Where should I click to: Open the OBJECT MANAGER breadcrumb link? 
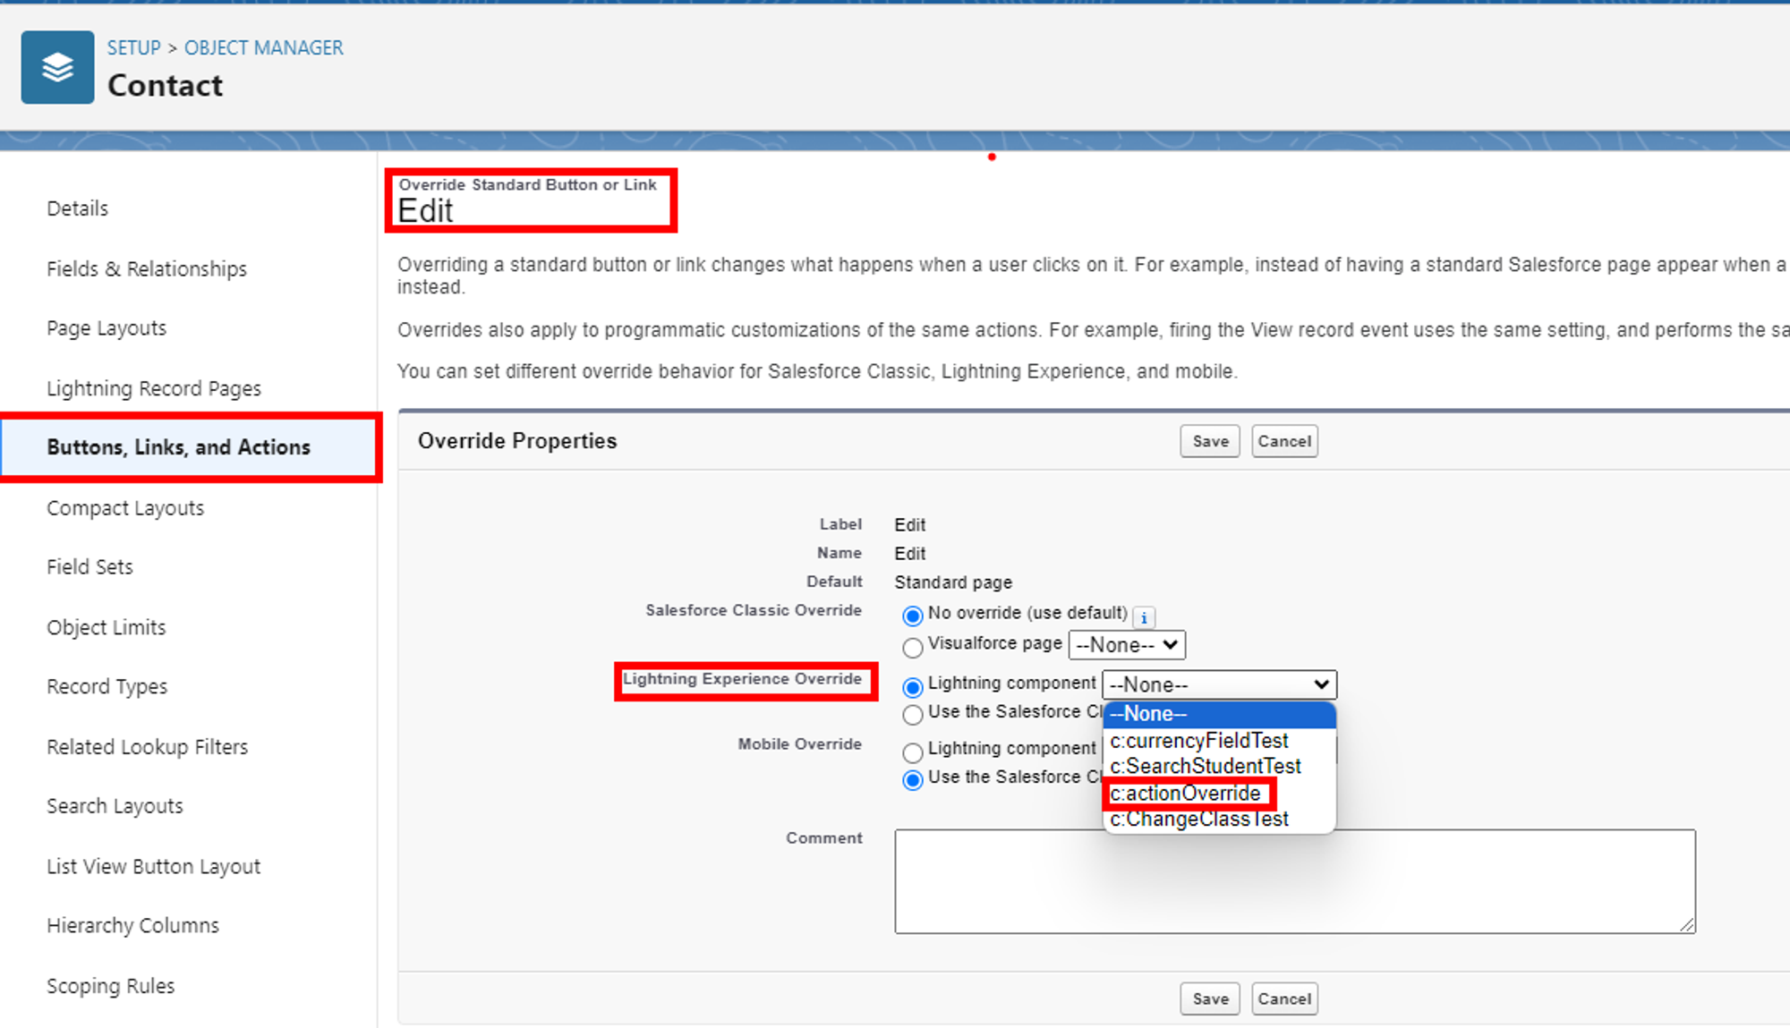(x=264, y=47)
